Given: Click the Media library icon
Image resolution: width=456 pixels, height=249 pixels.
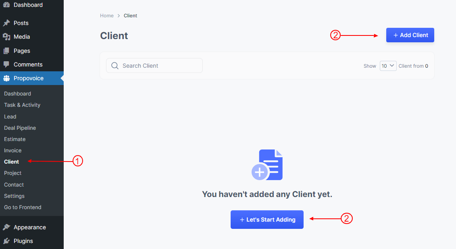Looking at the screenshot, I should 6,37.
